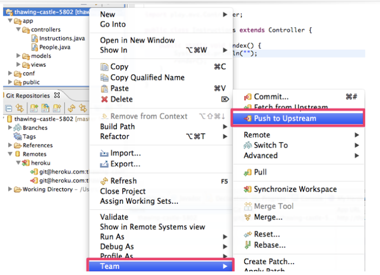Click the Git Repositories refresh toolbar icon
This screenshot has height=275, width=380.
(72, 108)
